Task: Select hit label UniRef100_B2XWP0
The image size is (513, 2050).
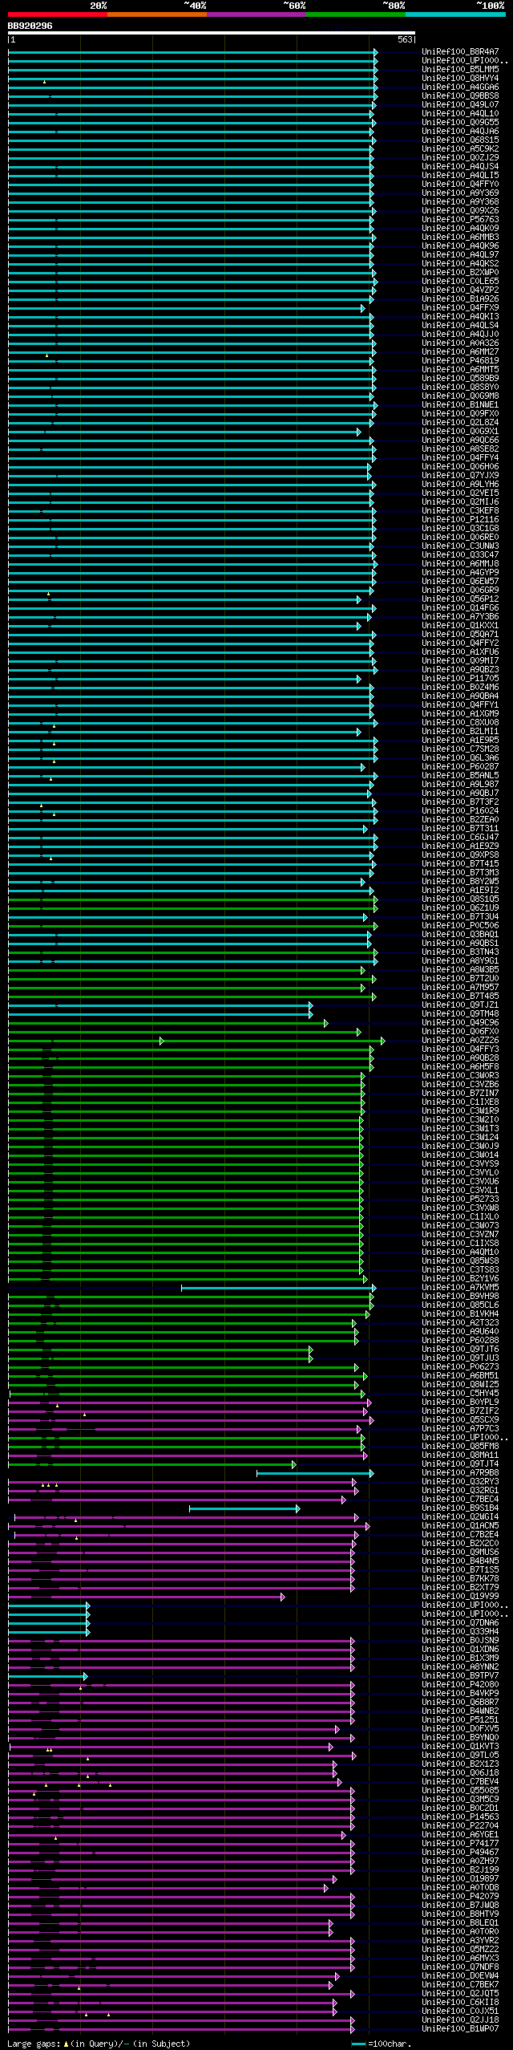Action: coord(460,273)
